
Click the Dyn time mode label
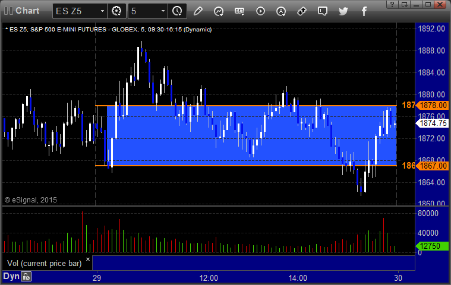(11, 276)
